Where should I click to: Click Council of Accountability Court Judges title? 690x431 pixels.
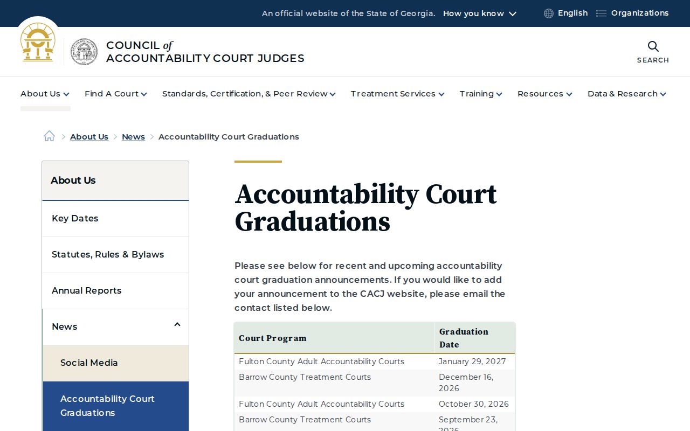click(x=205, y=52)
